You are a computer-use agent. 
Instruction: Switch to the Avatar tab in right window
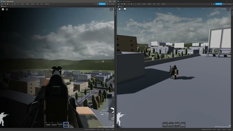pos(149,4)
